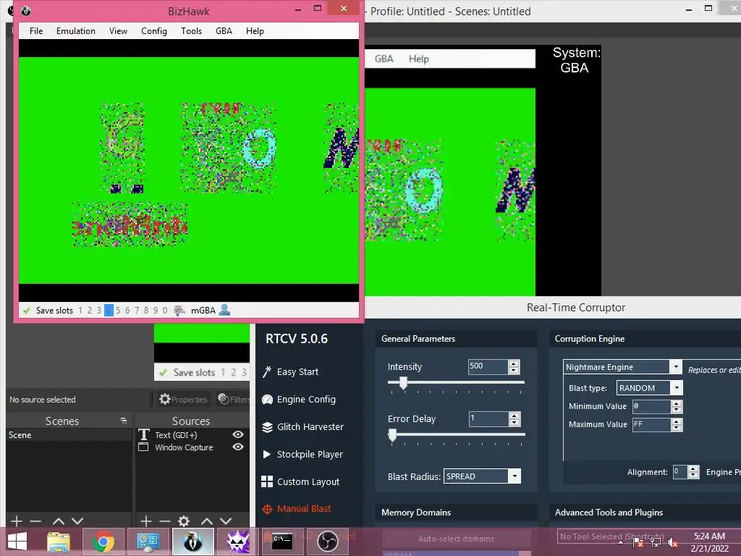Click Auto-select domains button
741x556 pixels.
tap(456, 539)
